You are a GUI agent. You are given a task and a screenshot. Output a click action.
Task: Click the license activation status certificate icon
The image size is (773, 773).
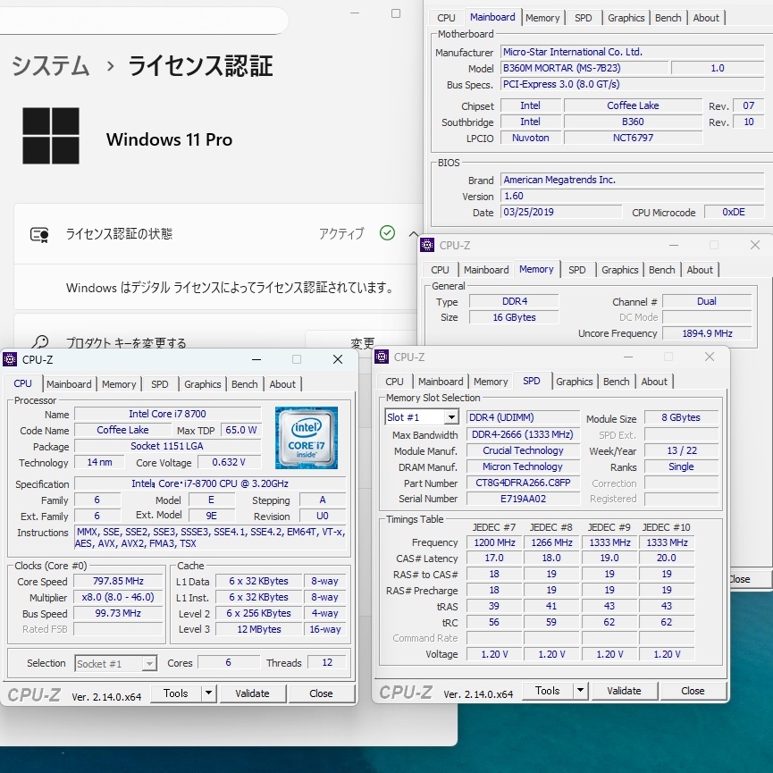coord(39,234)
